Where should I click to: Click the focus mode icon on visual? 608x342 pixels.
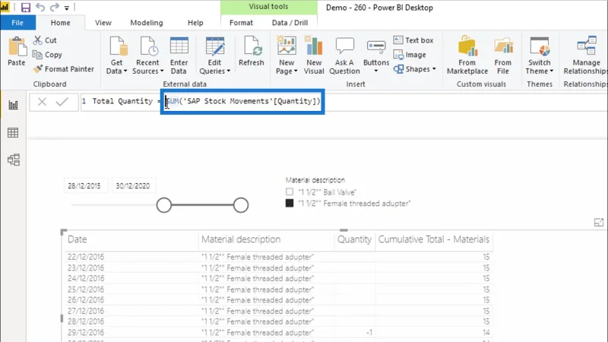(599, 222)
